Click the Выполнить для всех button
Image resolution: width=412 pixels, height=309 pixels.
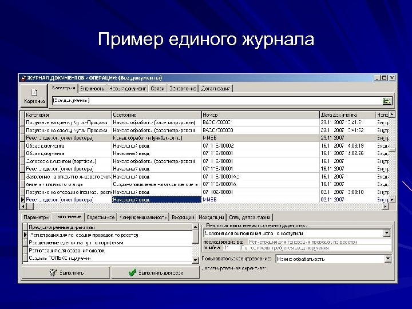click(156, 273)
